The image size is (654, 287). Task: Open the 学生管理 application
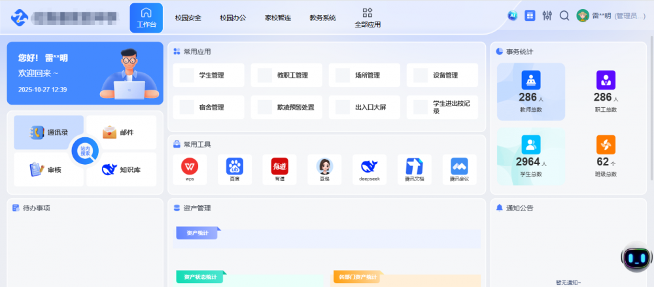[x=209, y=75]
